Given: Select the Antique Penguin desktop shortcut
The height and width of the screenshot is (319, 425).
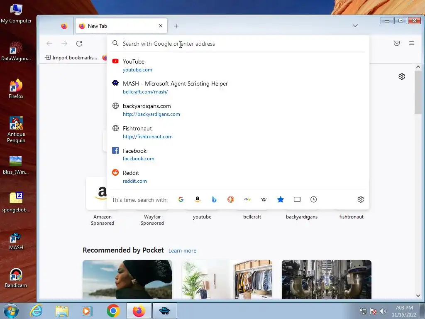Looking at the screenshot, I should point(16,130).
